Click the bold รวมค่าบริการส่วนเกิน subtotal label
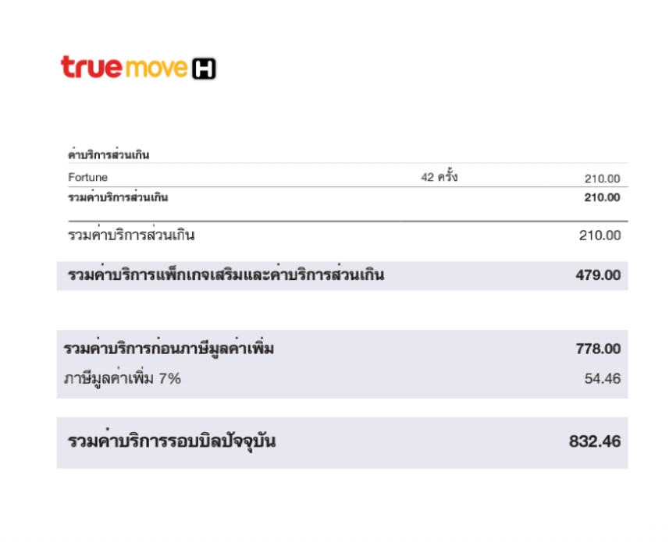Screen dimensions: 669x542 [x=118, y=197]
